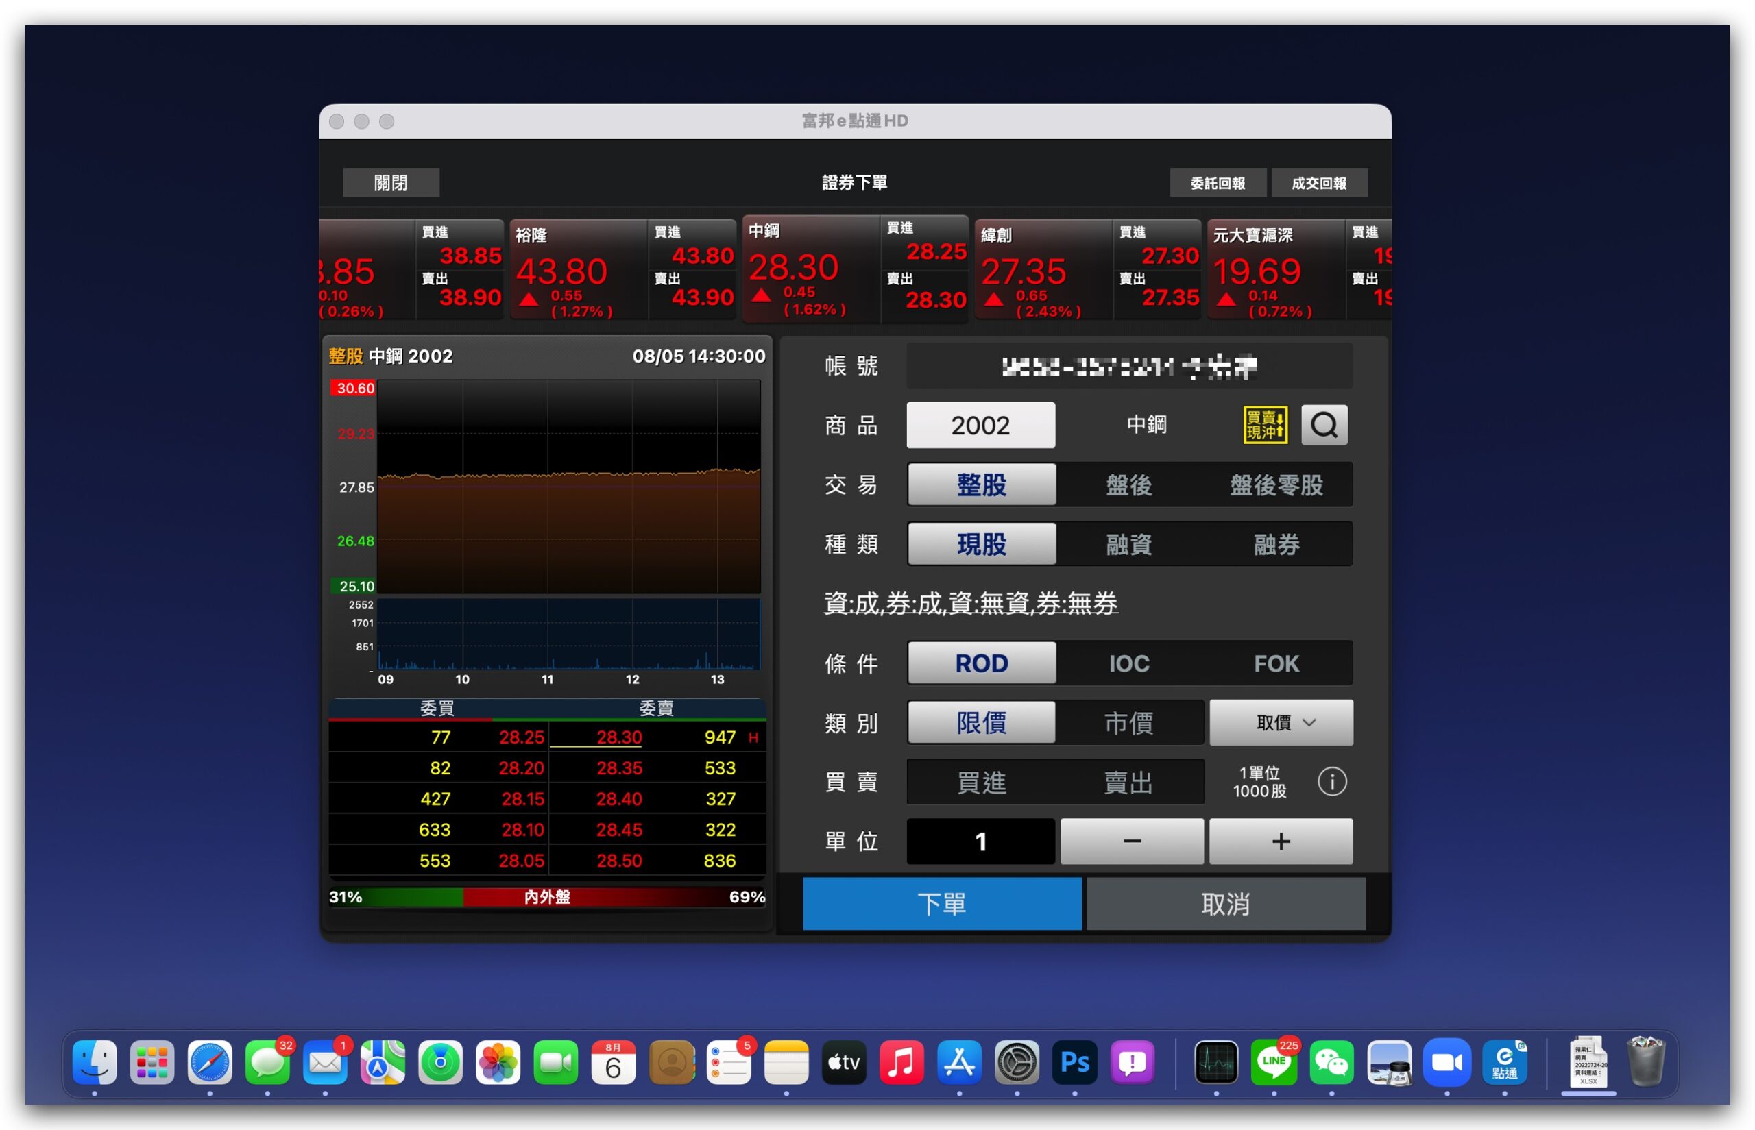Image resolution: width=1755 pixels, height=1130 pixels.
Task: Select 買進 buy side
Action: click(982, 782)
